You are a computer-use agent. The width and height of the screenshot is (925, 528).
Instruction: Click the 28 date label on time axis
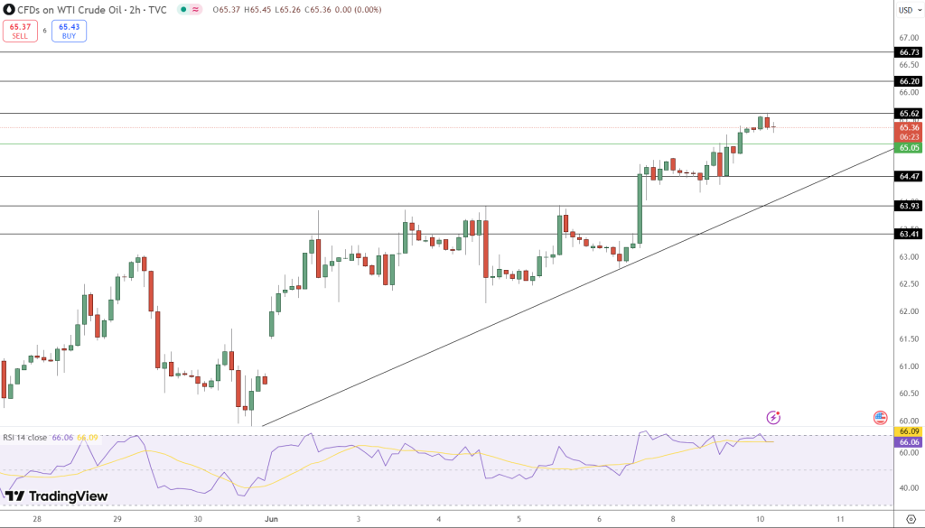point(37,519)
